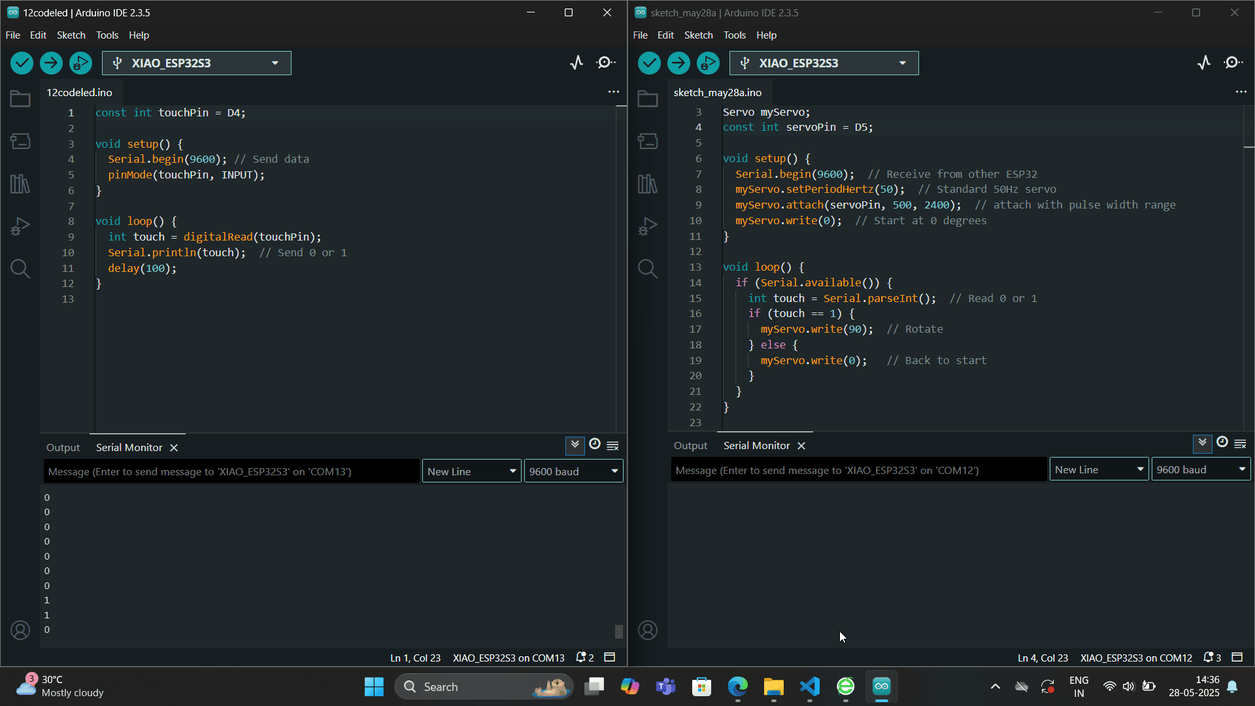Open File menu in 12codeled window
Image resolution: width=1255 pixels, height=706 pixels.
tap(13, 35)
